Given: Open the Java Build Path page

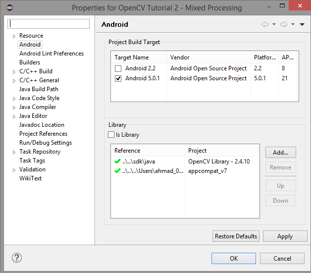Looking at the screenshot, I should point(39,89).
